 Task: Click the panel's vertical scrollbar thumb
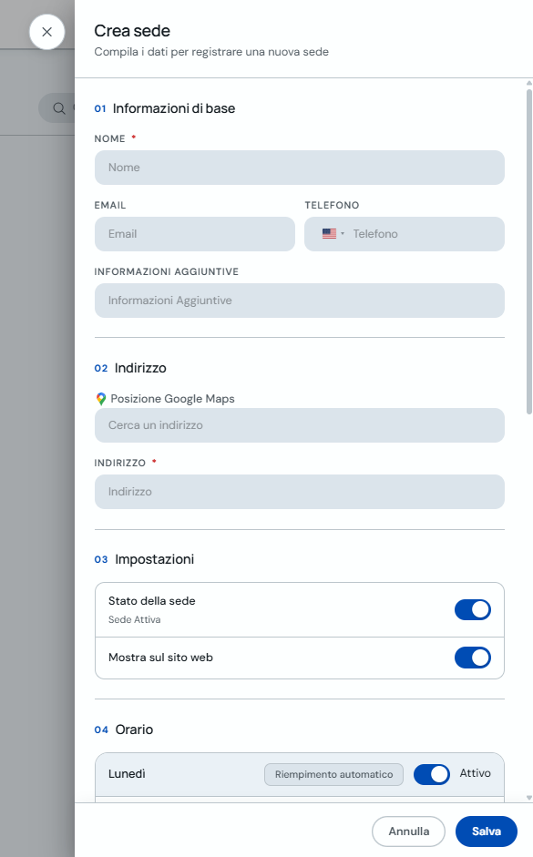click(529, 251)
